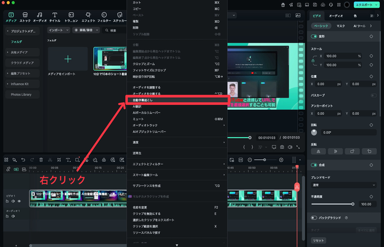This screenshot has width=384, height=247.
Task: Hide Video 1 track with eye icon
Action: 19,201
